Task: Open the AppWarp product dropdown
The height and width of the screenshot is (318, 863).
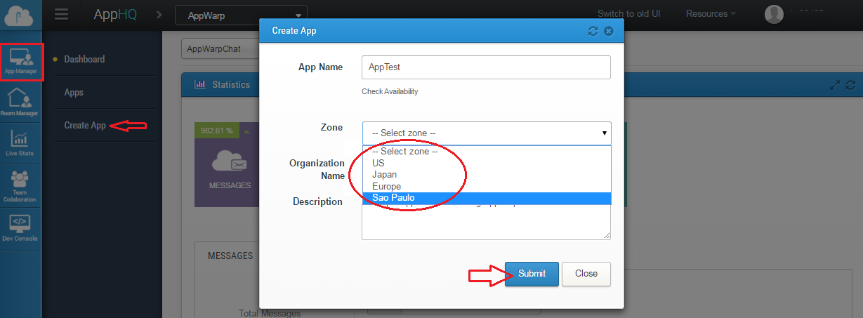Action: point(241,15)
